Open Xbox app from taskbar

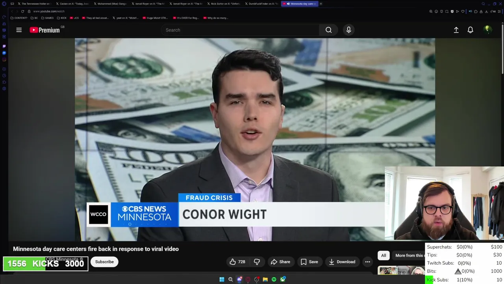pyautogui.click(x=283, y=279)
